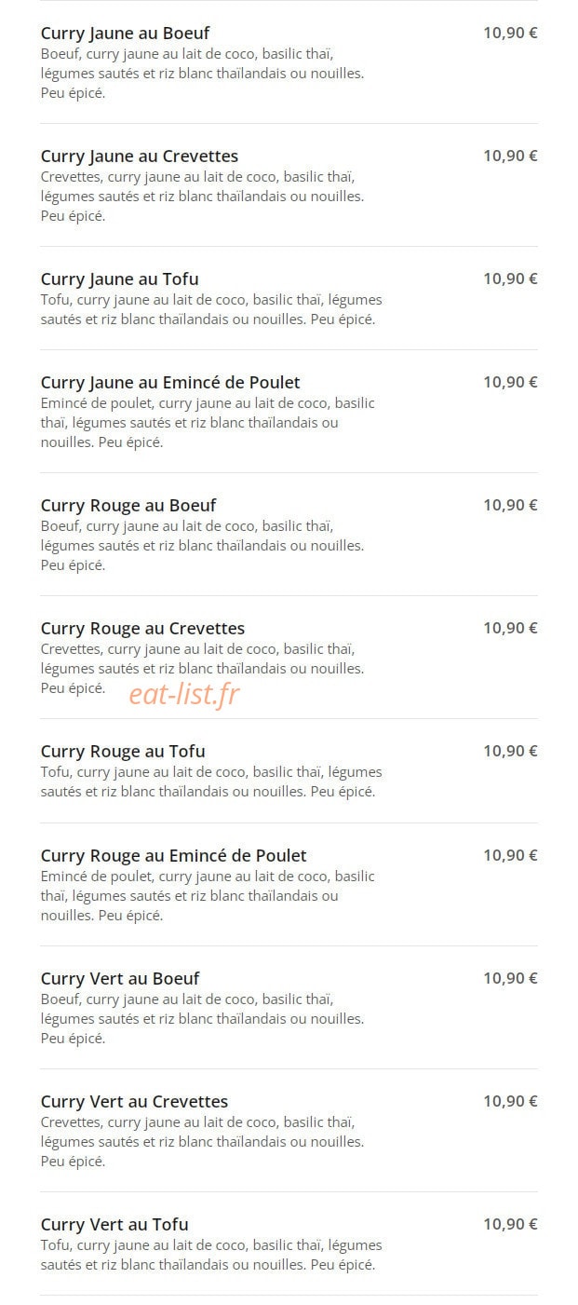Click the Curry Vert au Crevettes description text
Screen dimensions: 578x1305
(x=202, y=1142)
